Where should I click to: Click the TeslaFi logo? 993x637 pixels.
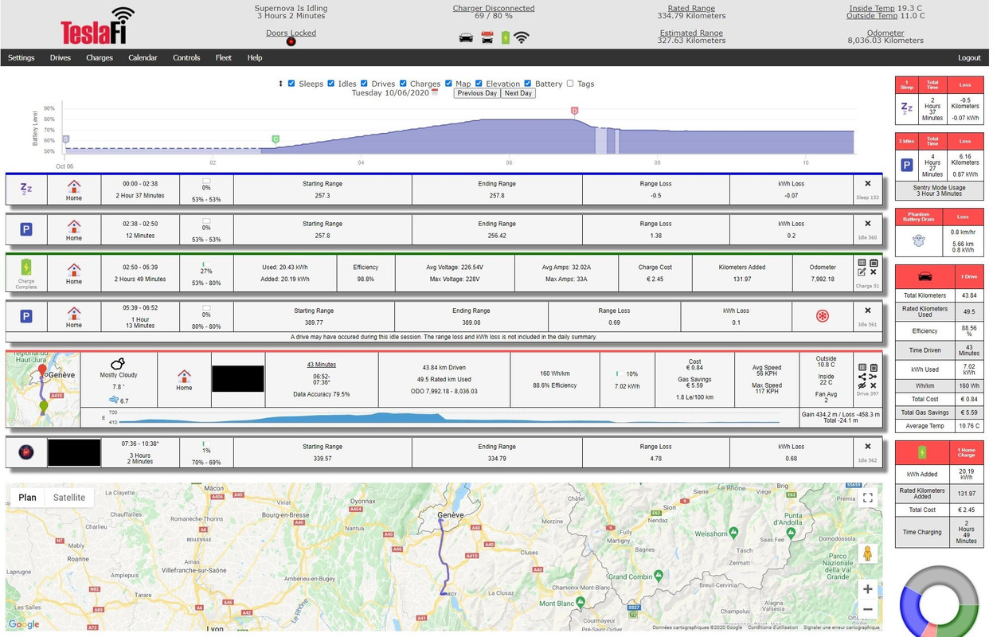[98, 26]
